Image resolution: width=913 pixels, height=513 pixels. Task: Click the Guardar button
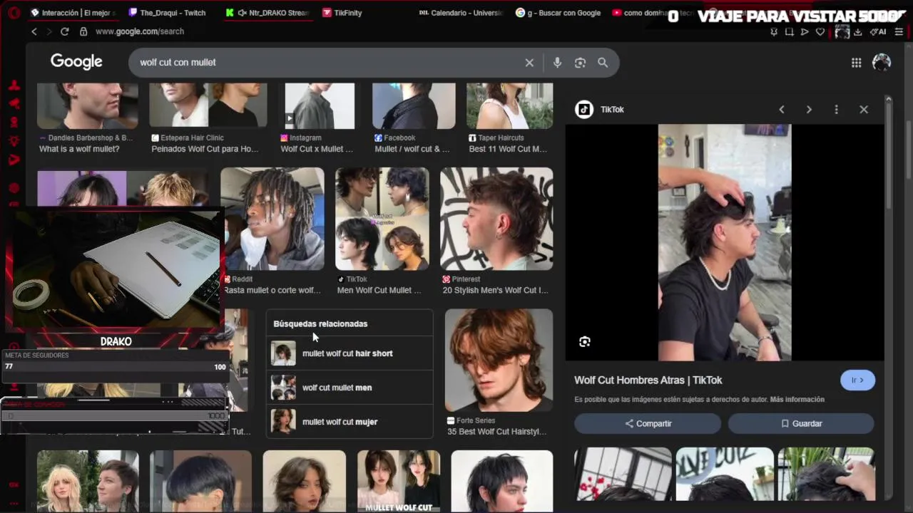pos(800,423)
